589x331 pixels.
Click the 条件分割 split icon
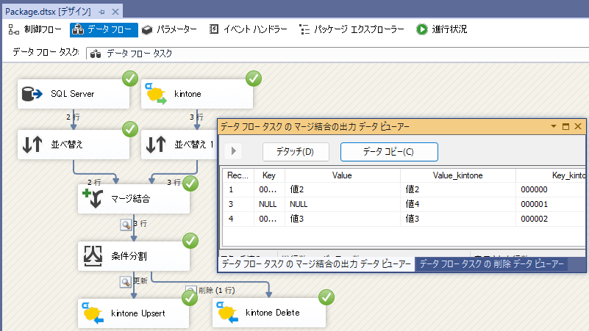tap(93, 256)
